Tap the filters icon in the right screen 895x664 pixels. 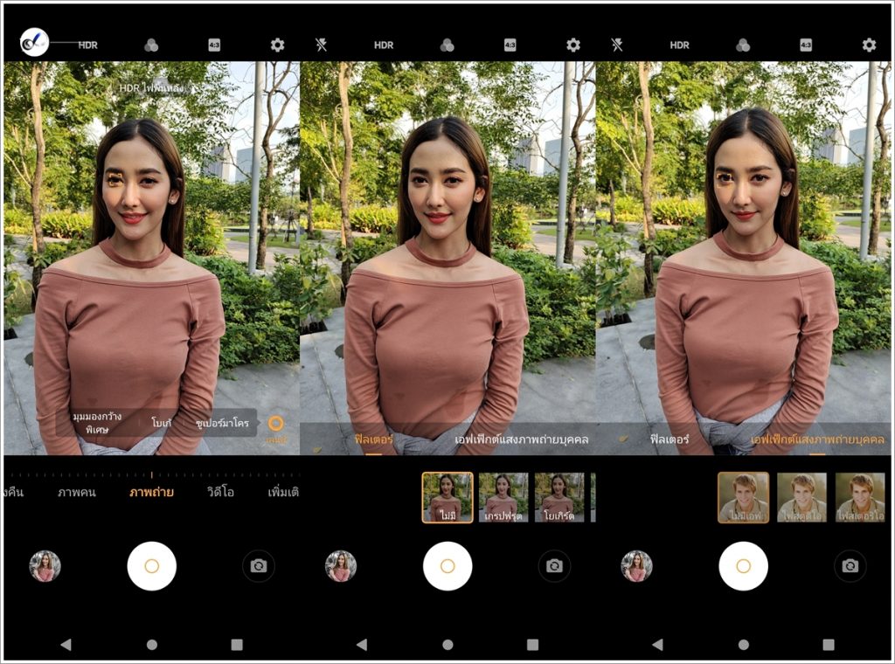[x=743, y=45]
